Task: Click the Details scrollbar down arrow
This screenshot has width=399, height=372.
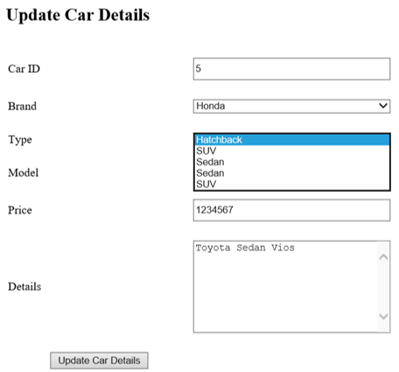Action: [x=383, y=316]
